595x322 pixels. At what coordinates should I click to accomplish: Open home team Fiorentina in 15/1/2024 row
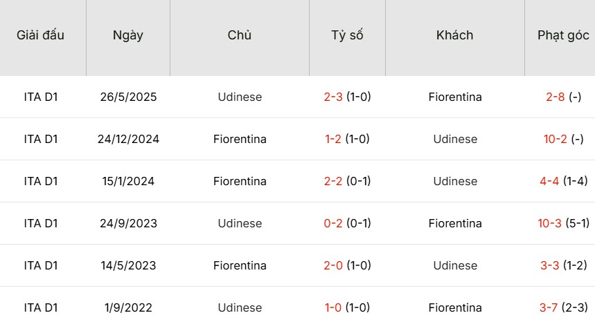coord(240,181)
